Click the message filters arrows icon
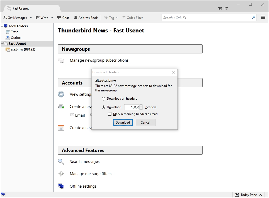Screen dimensions: 269x198 coord(61,174)
